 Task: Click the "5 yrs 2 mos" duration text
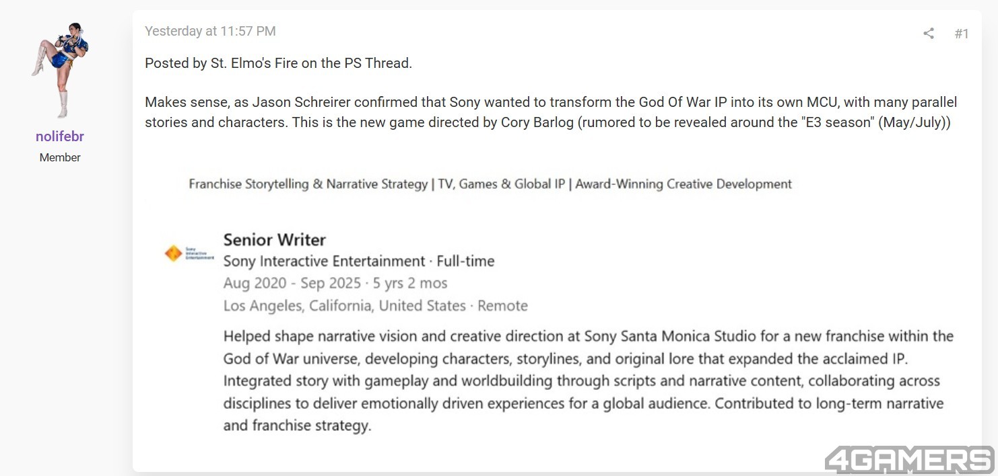(410, 283)
